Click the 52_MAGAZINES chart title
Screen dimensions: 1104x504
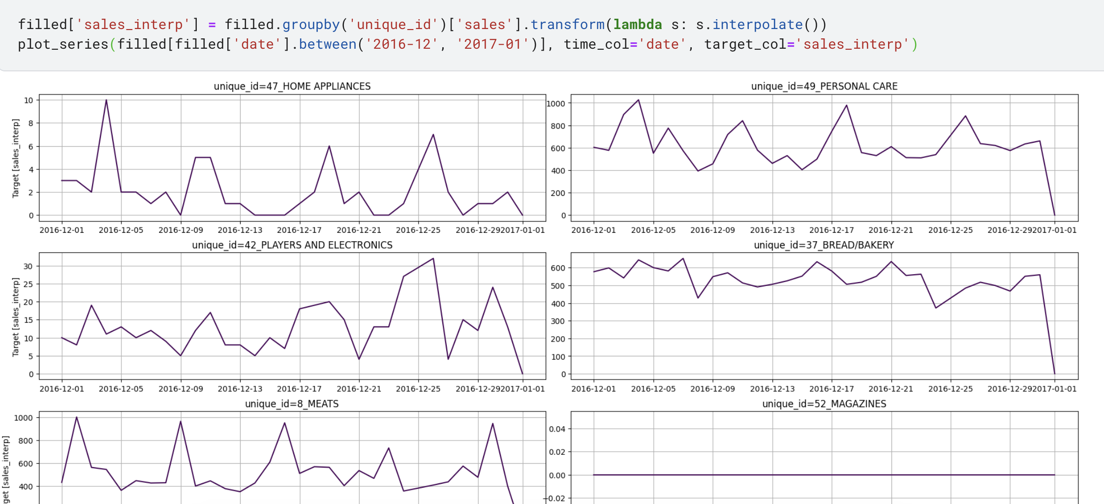pos(824,404)
